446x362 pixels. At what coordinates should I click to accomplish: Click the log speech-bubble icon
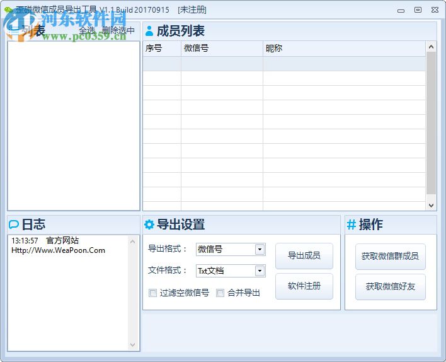pyautogui.click(x=13, y=225)
